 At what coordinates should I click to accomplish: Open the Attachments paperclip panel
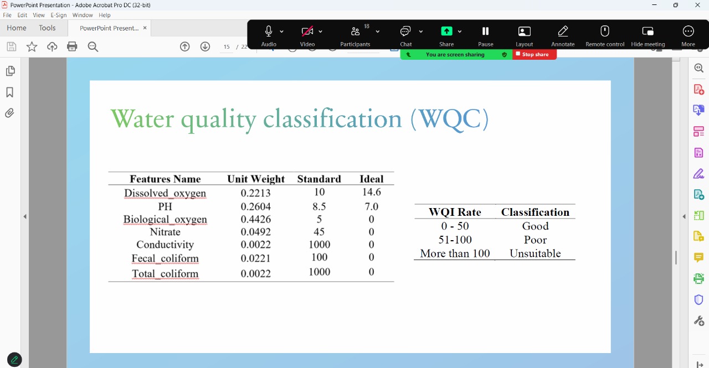[x=9, y=113]
